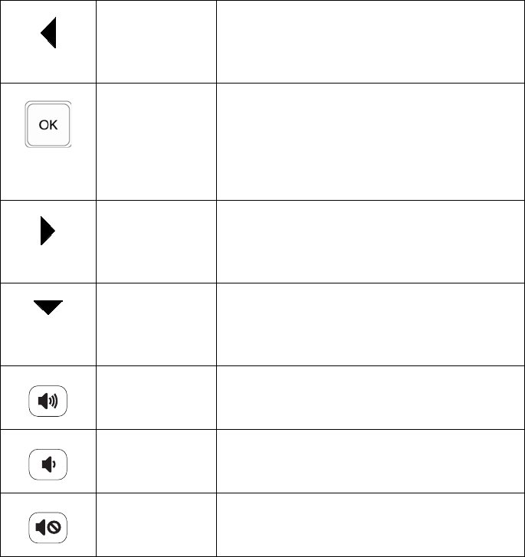The height and width of the screenshot is (557, 525).
Task: Select the empty middle cell beside the down arrow
Action: coord(156,325)
